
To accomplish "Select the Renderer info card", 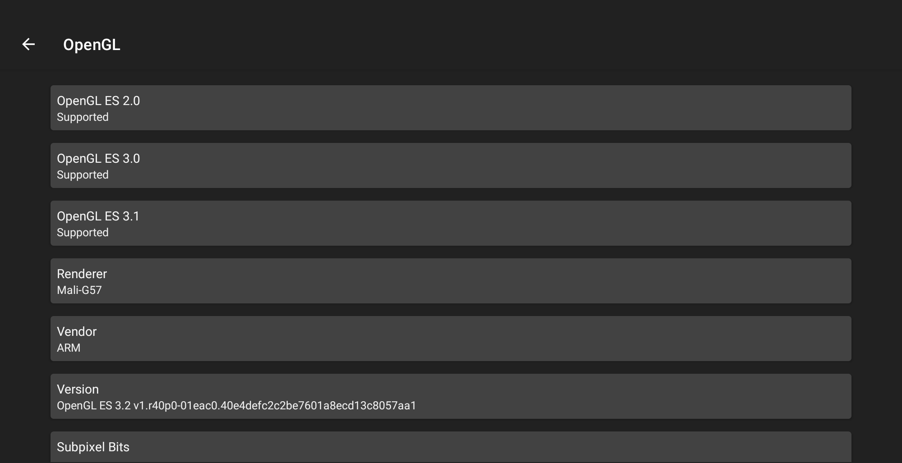I will tap(451, 281).
